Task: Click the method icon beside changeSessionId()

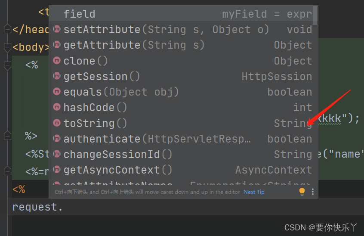Action: click(x=56, y=154)
